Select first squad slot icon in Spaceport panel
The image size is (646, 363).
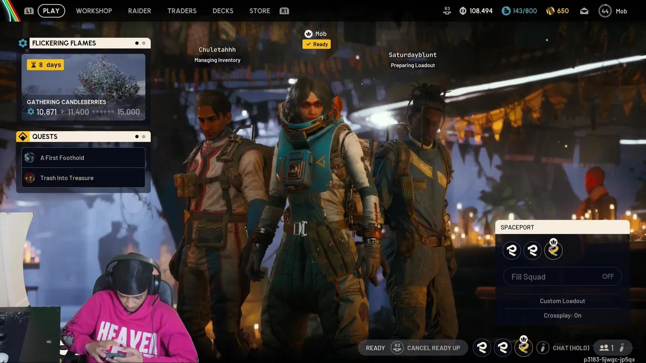[x=512, y=250]
